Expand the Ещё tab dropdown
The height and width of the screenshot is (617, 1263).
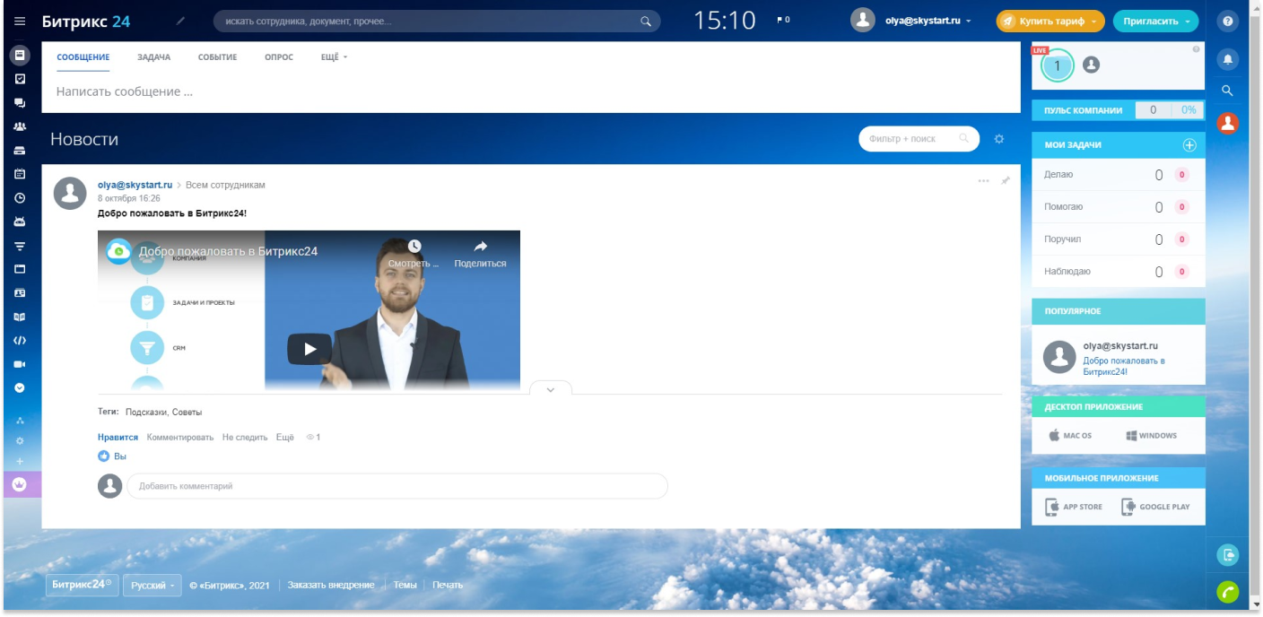coord(334,57)
